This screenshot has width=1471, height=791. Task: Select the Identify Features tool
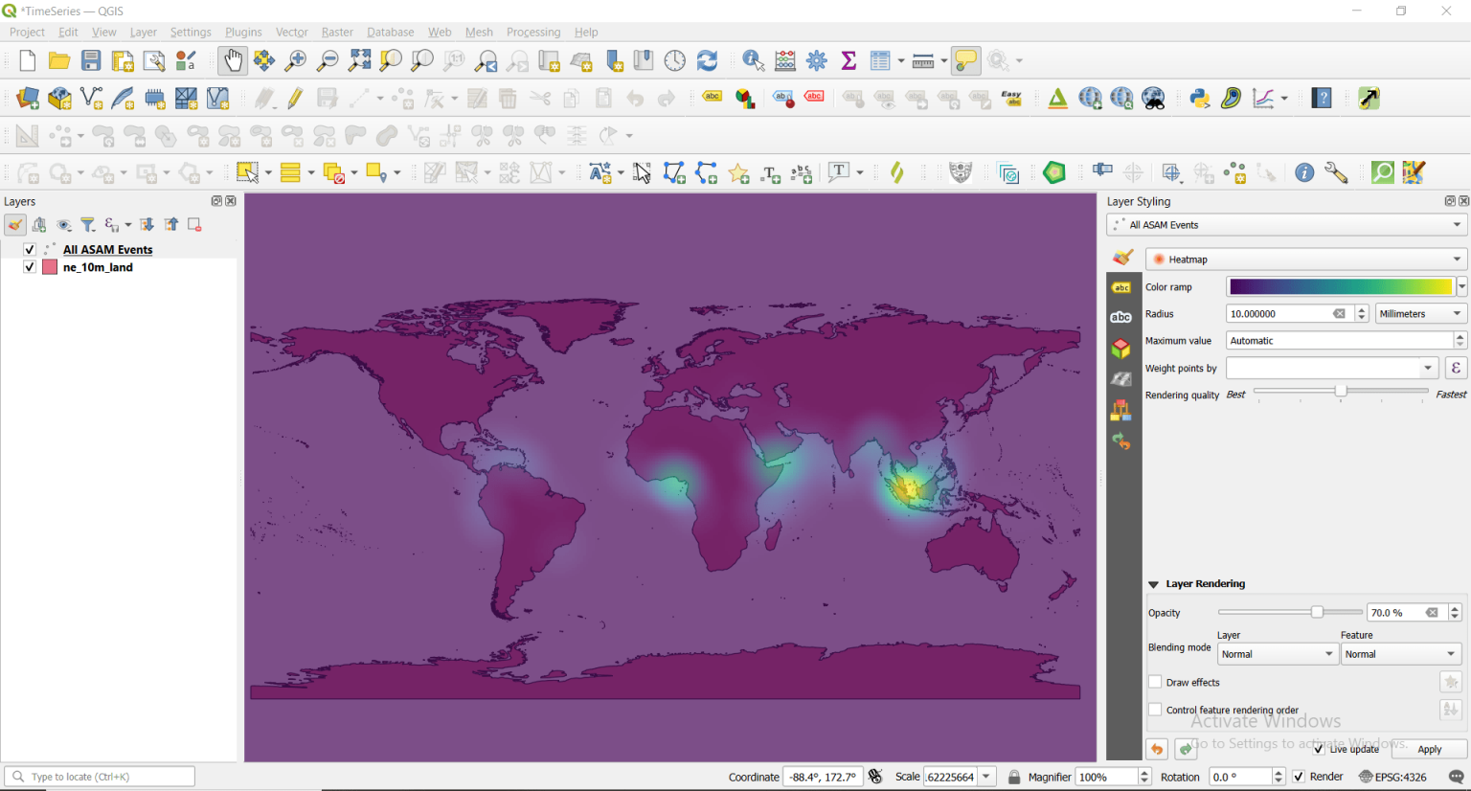pyautogui.click(x=754, y=59)
